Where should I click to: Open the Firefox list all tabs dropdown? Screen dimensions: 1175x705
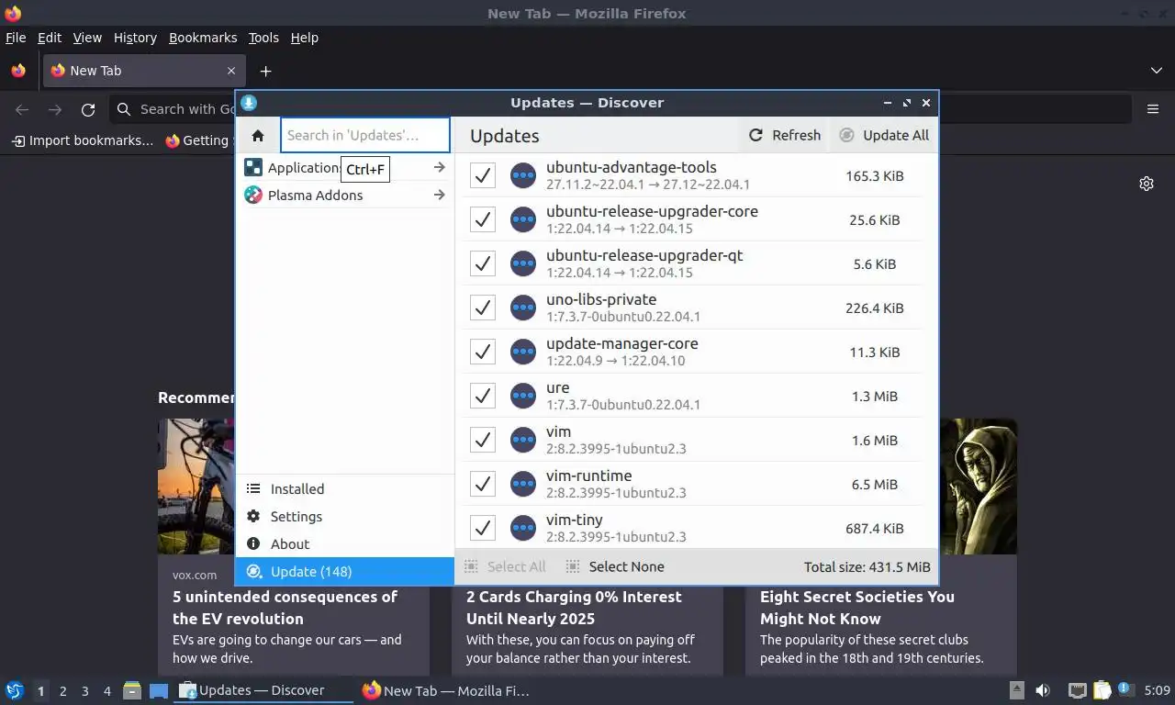[x=1157, y=71]
